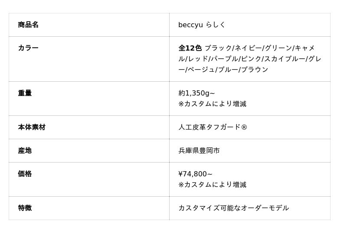
Task: Select the origin 兵庫県豊岡市
Action: (x=199, y=150)
